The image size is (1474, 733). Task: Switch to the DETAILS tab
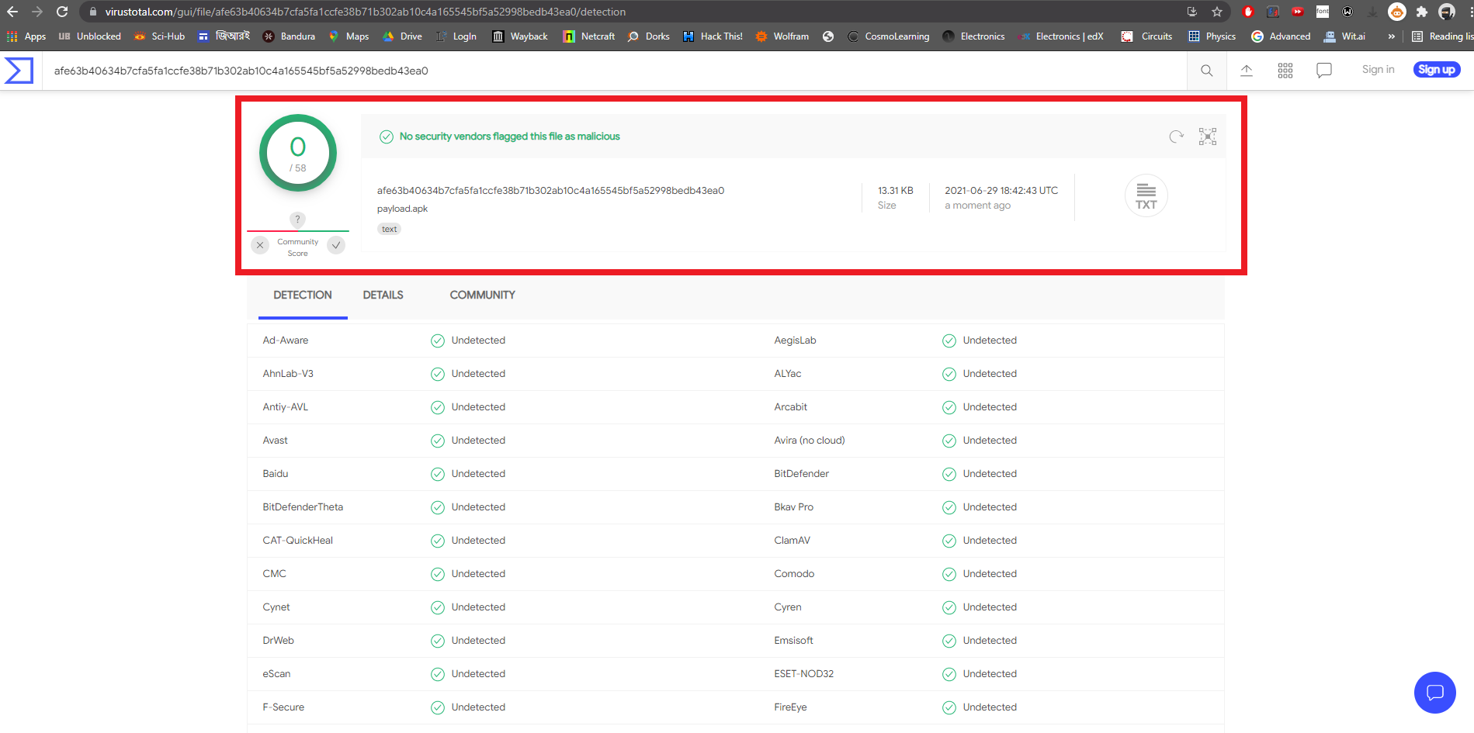click(x=383, y=296)
